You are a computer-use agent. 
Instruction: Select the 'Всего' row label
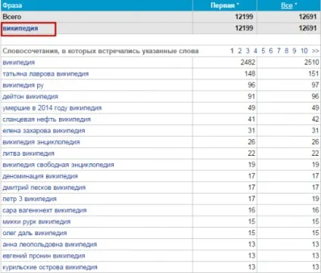coord(12,17)
